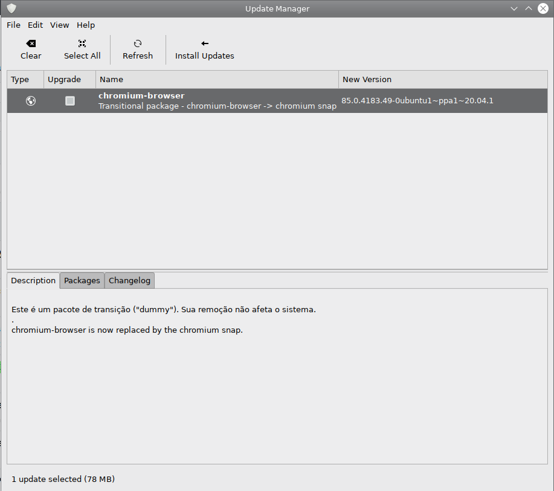Image resolution: width=554 pixels, height=491 pixels.
Task: Select the chromium-browser update row
Action: tap(211, 100)
